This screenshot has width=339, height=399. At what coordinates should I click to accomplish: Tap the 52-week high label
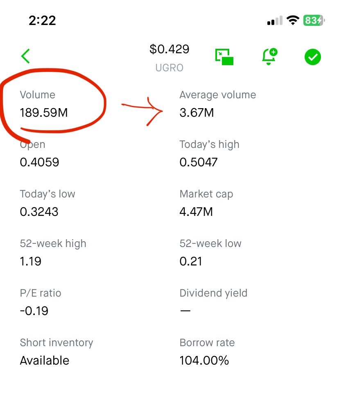[x=53, y=244]
